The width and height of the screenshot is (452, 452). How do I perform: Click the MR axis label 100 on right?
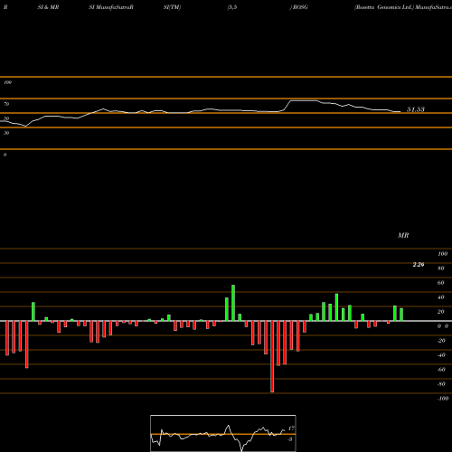(x=442, y=254)
